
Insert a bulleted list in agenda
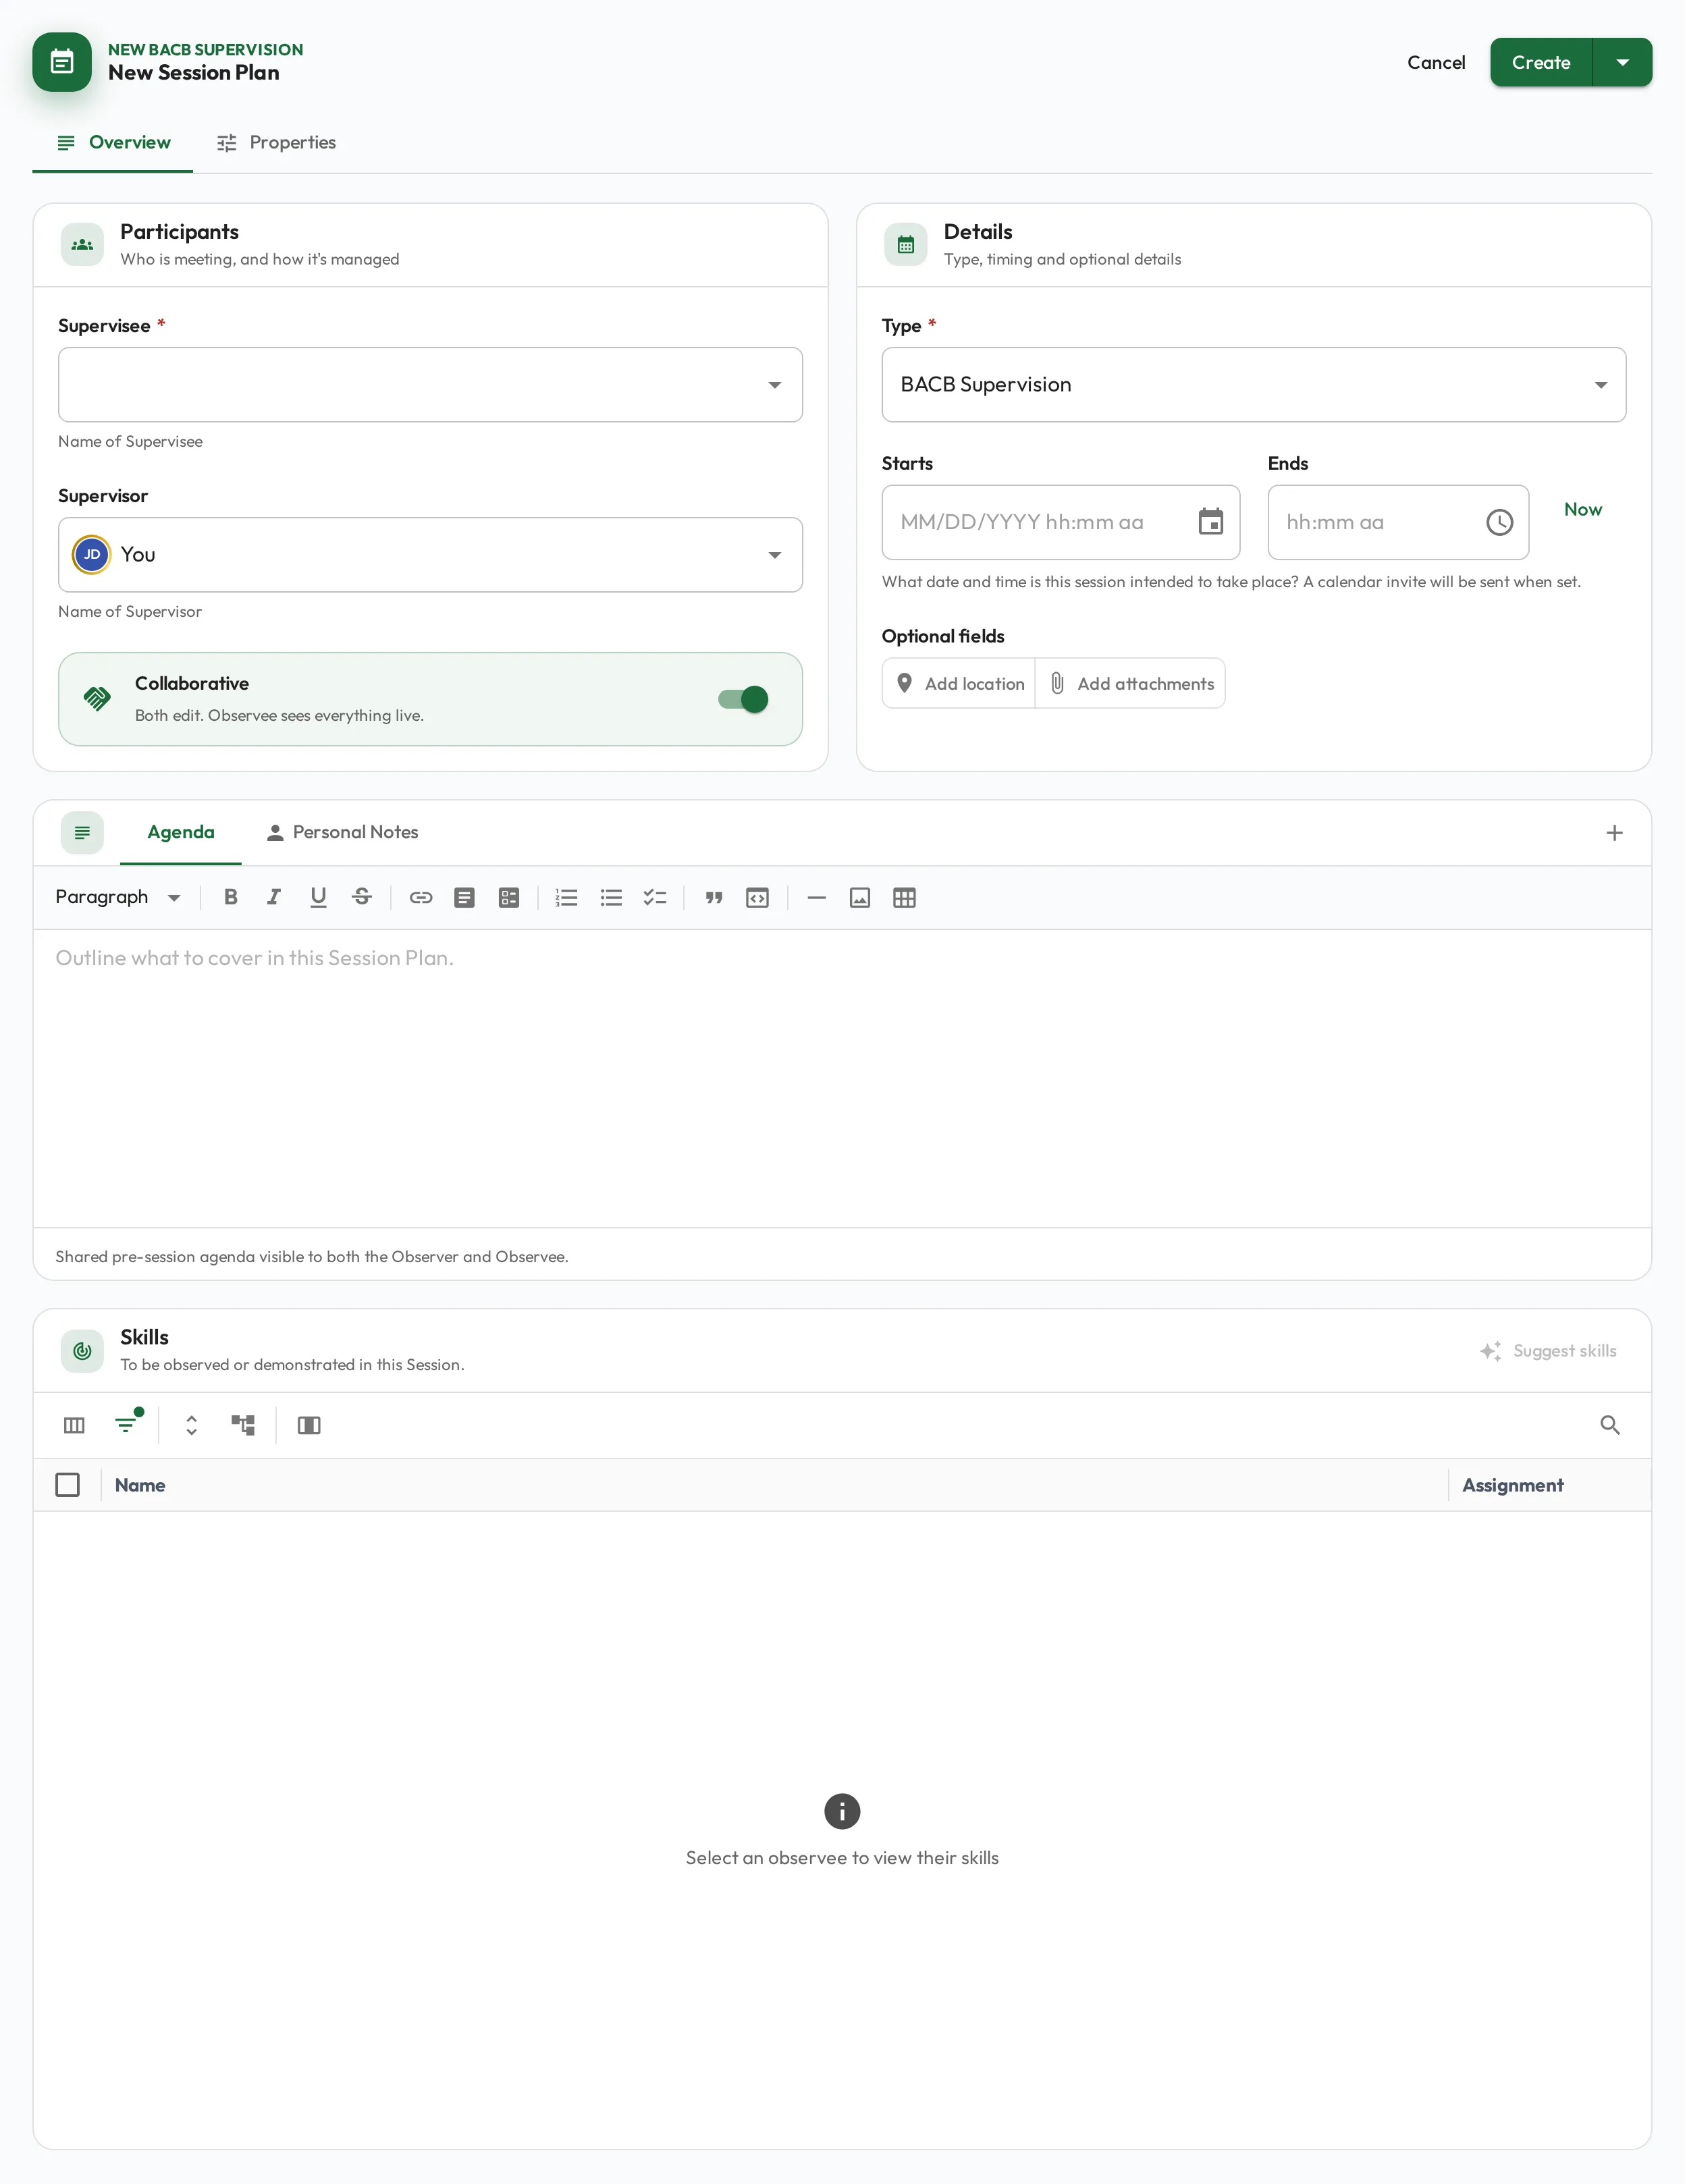[x=611, y=897]
